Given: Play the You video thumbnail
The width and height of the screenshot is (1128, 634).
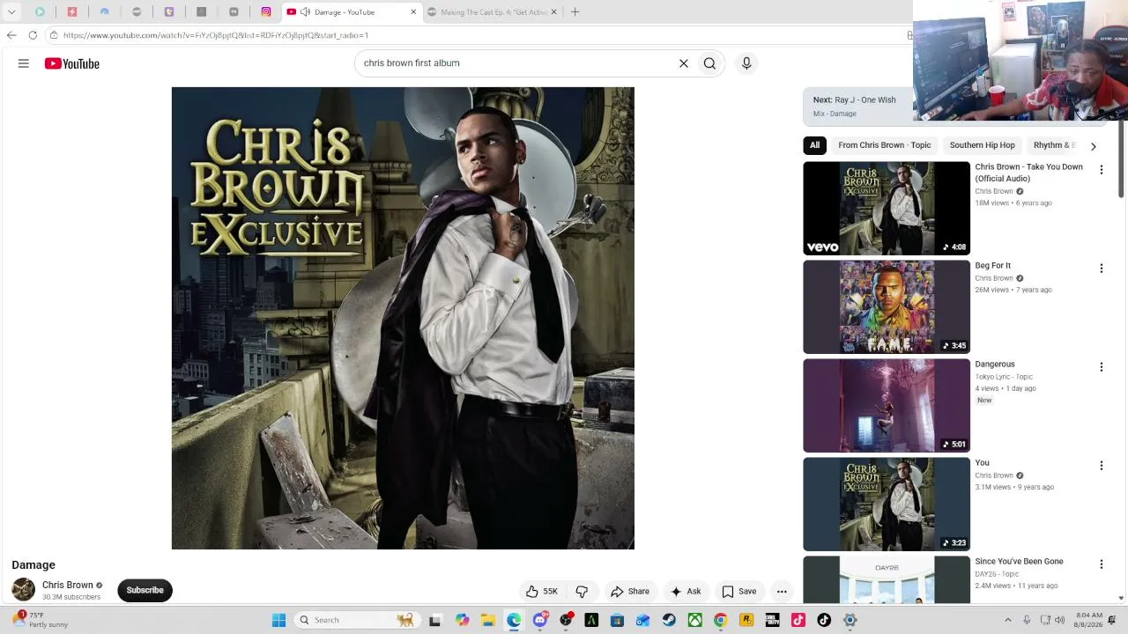Looking at the screenshot, I should pyautogui.click(x=887, y=505).
